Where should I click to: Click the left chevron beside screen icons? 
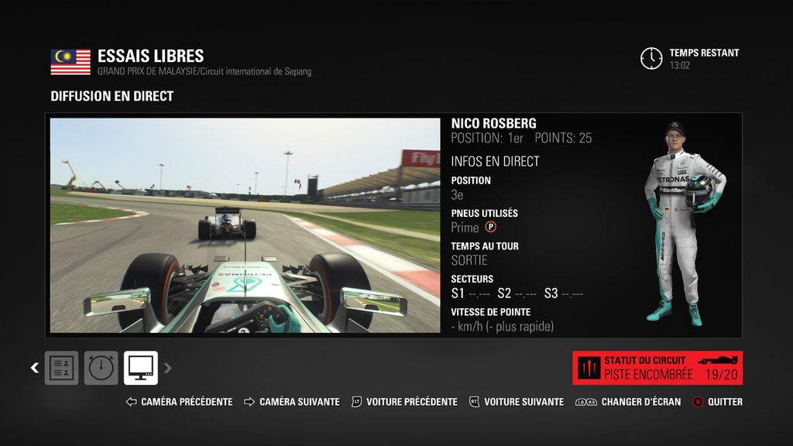[34, 368]
